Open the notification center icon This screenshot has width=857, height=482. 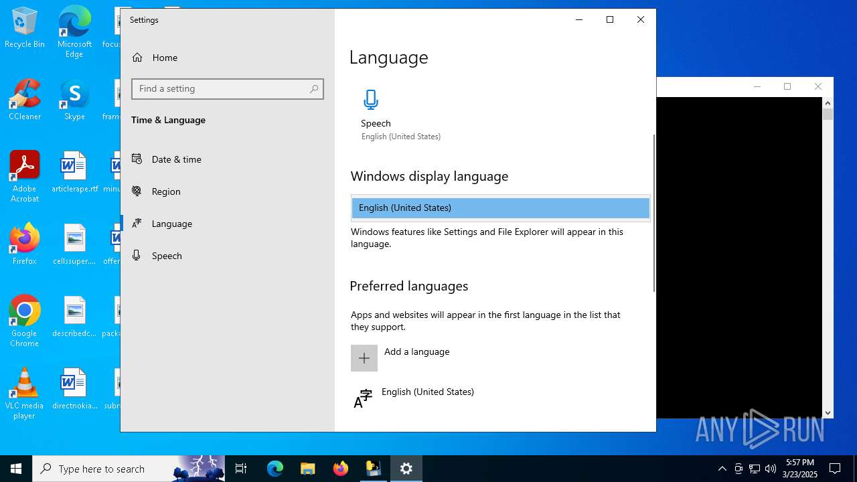pyautogui.click(x=835, y=469)
